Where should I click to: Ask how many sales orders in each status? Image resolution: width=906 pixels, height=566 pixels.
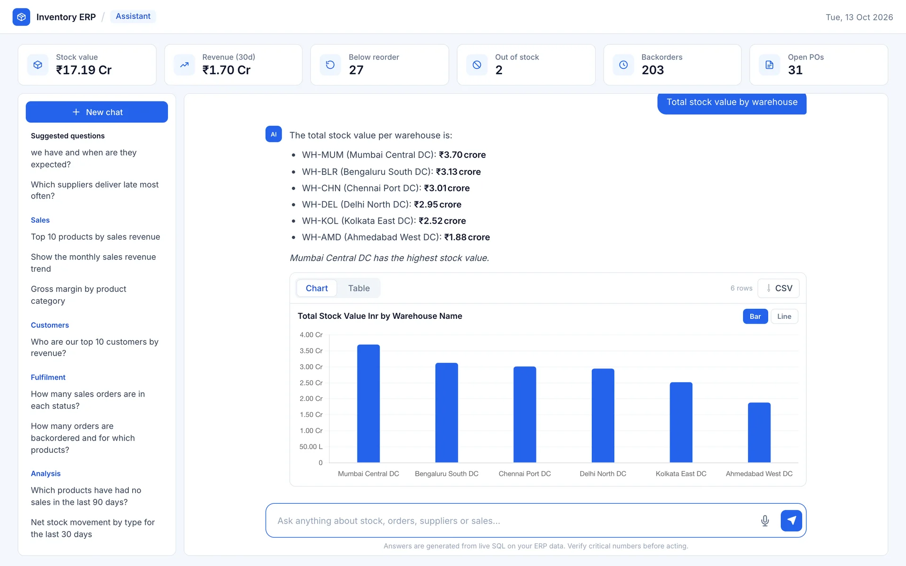coord(88,400)
